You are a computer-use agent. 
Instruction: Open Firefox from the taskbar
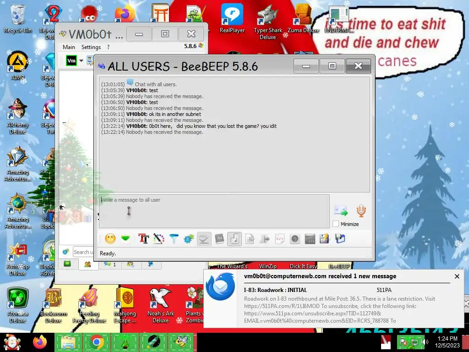click(40, 342)
